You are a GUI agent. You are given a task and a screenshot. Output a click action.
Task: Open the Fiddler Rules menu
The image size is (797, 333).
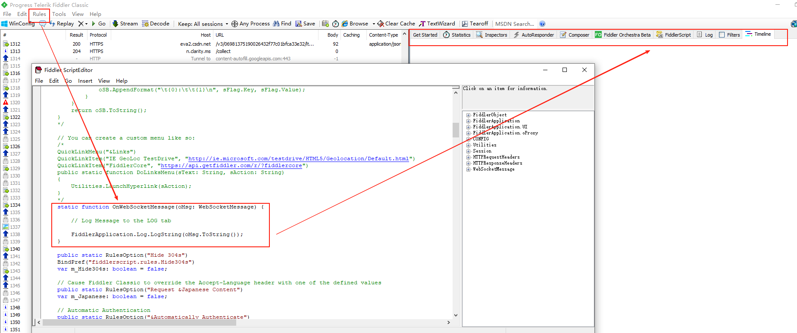(39, 14)
